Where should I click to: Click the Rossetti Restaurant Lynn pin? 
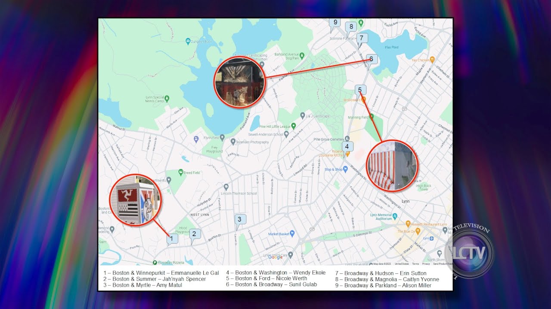tap(408, 224)
